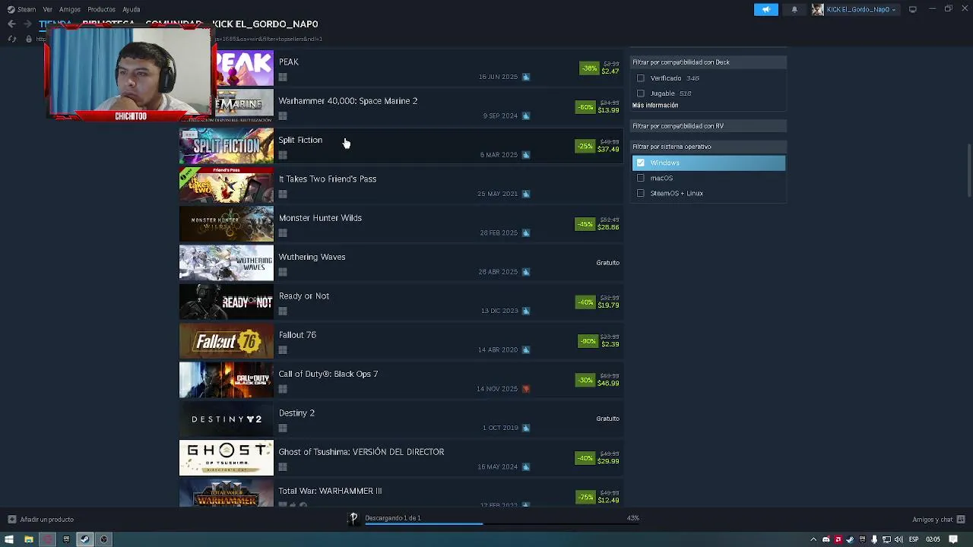Open the notifications bell

point(794,9)
